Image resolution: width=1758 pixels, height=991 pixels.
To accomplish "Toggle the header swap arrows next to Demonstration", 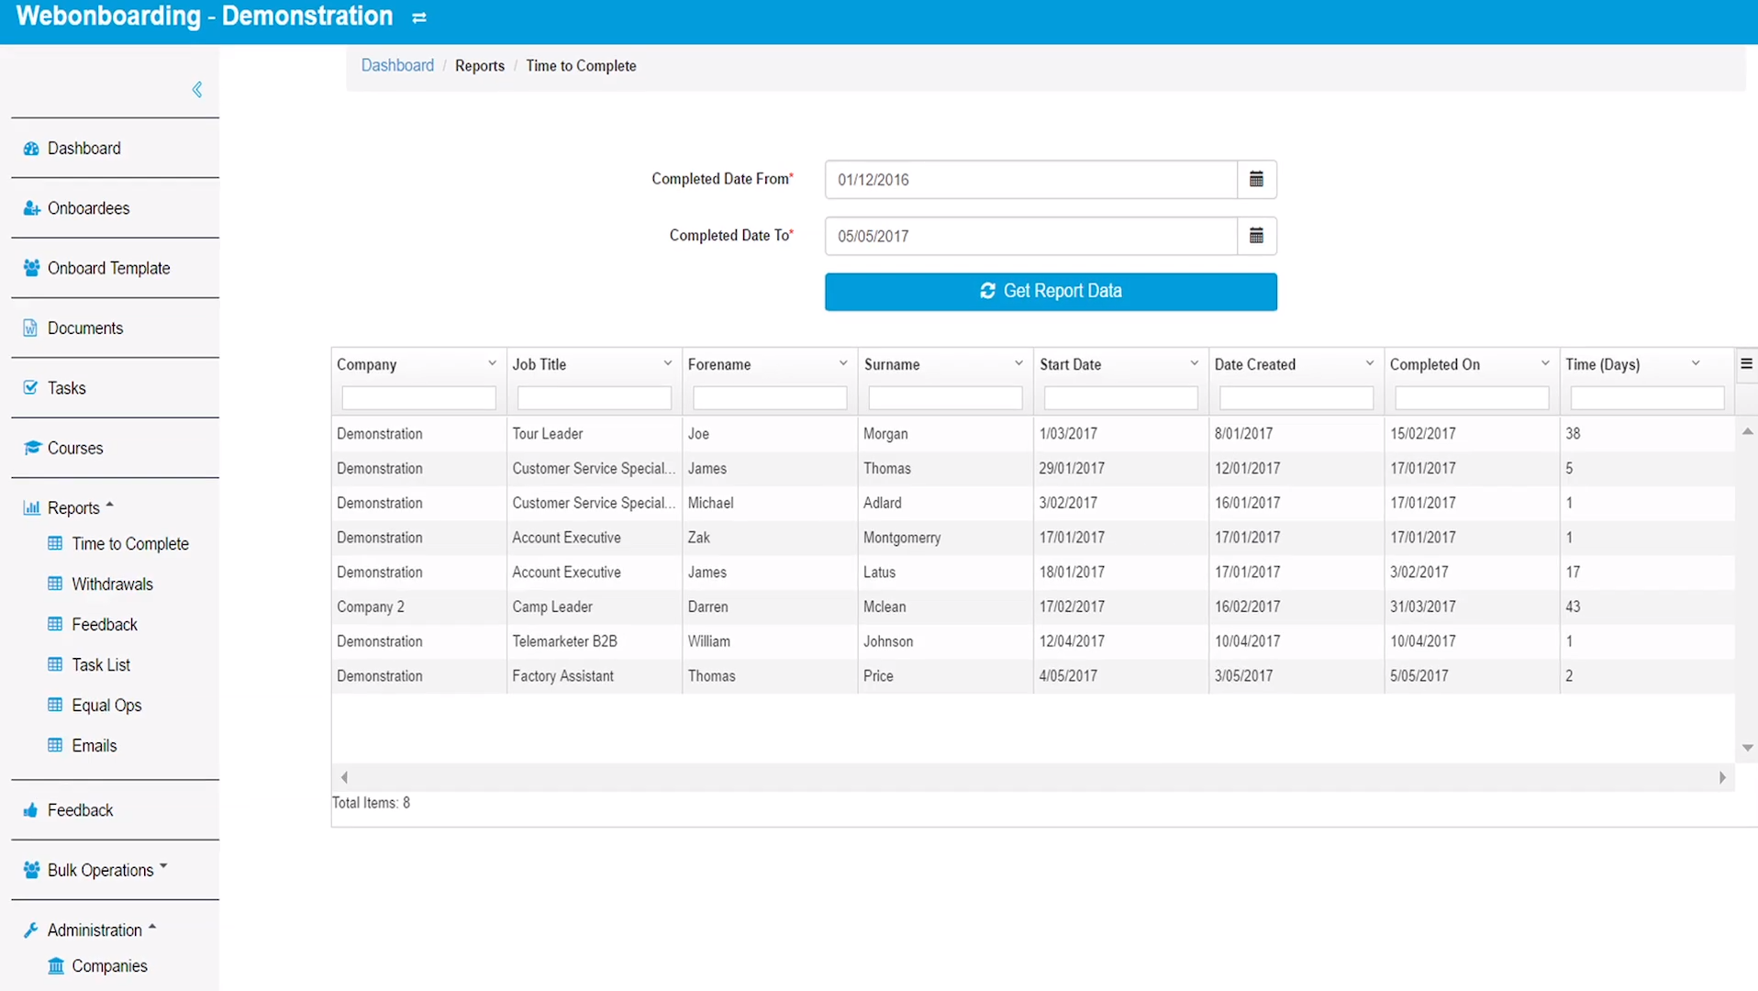I will [x=418, y=17].
